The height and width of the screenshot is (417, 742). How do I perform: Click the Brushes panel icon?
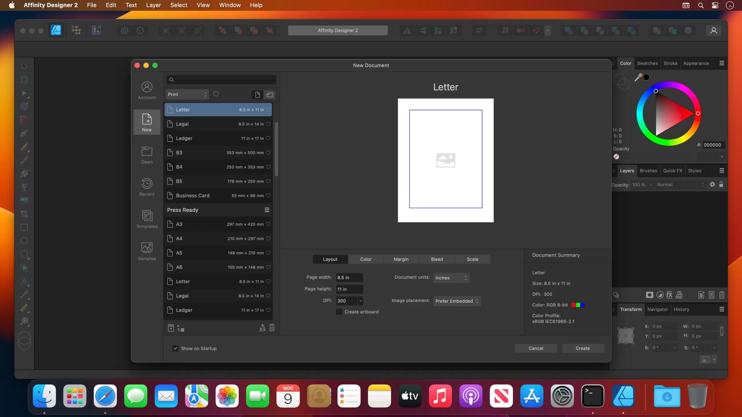(x=648, y=170)
